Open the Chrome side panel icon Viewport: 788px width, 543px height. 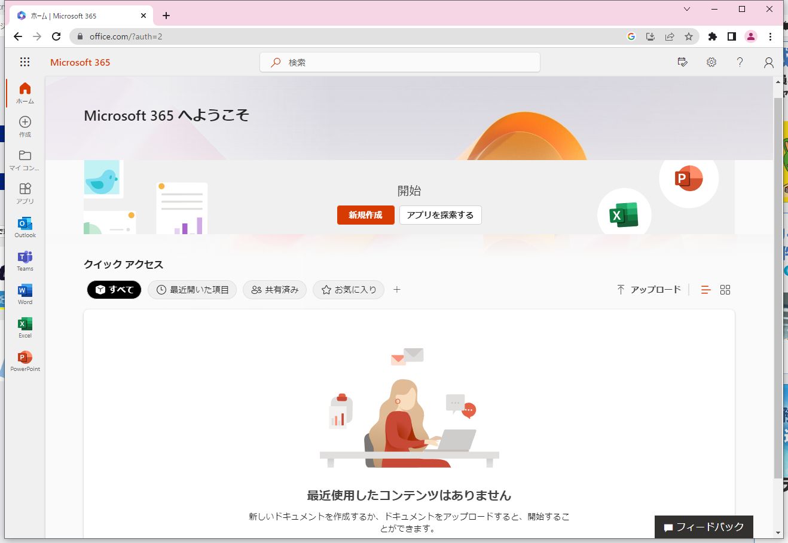(731, 36)
